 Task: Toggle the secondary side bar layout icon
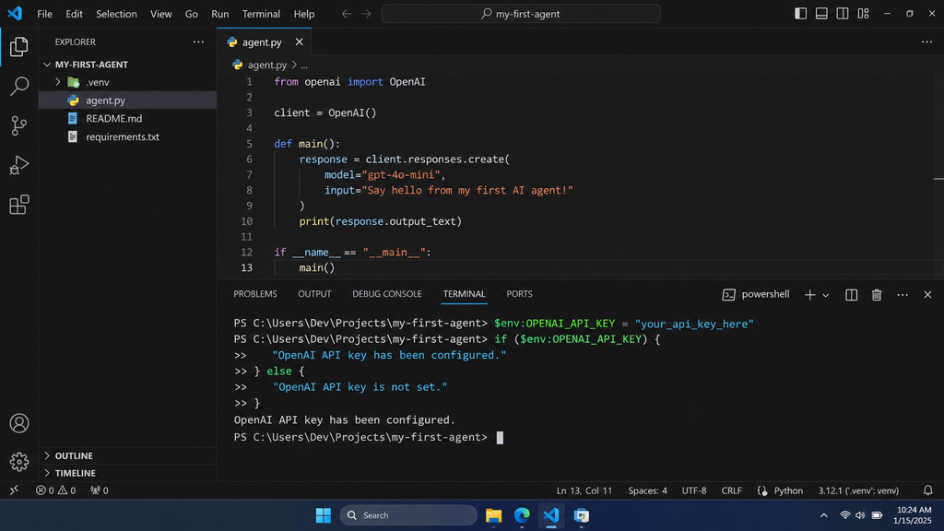(843, 13)
